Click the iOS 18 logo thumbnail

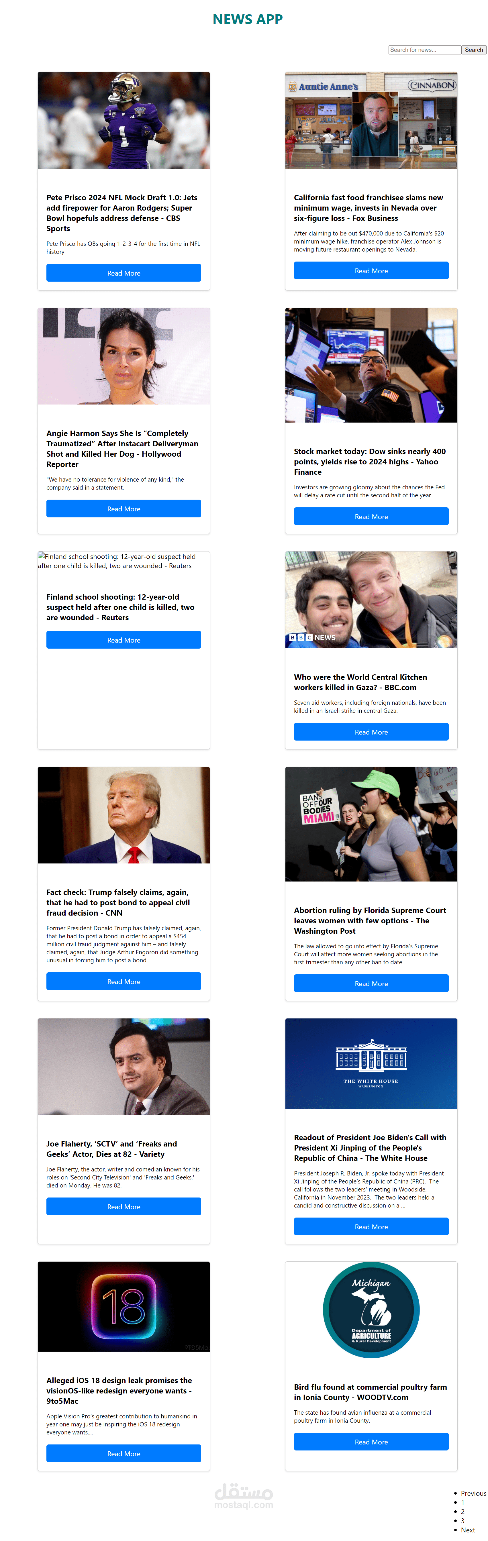(x=124, y=1306)
